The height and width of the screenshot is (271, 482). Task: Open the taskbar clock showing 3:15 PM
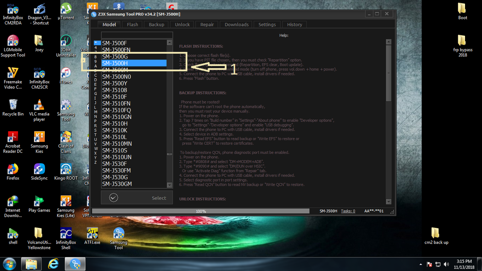pos(464,264)
